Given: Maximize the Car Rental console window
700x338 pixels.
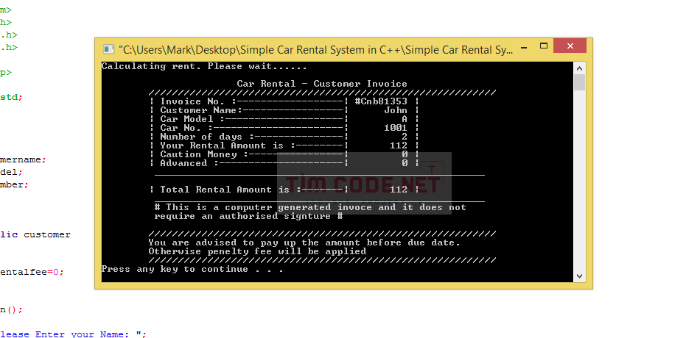Looking at the screenshot, I should [543, 46].
